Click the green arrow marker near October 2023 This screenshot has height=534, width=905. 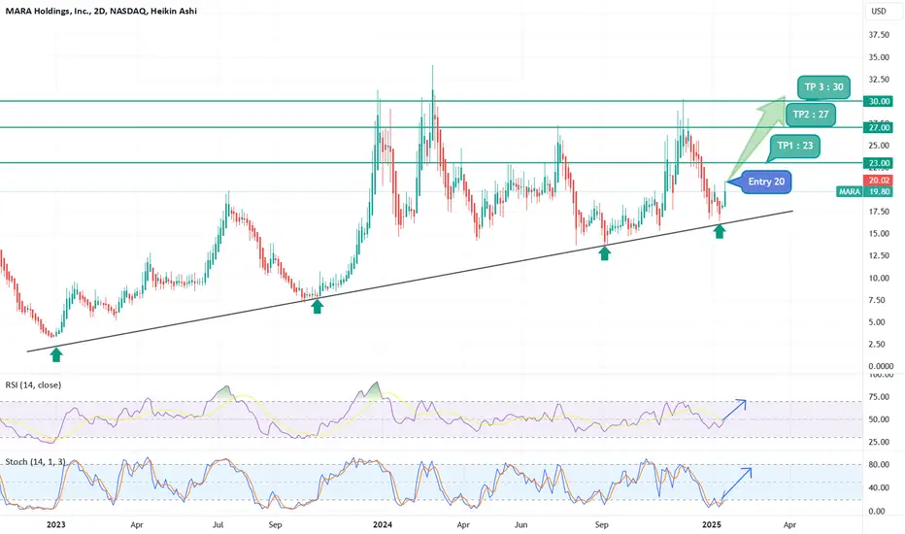[x=317, y=306]
